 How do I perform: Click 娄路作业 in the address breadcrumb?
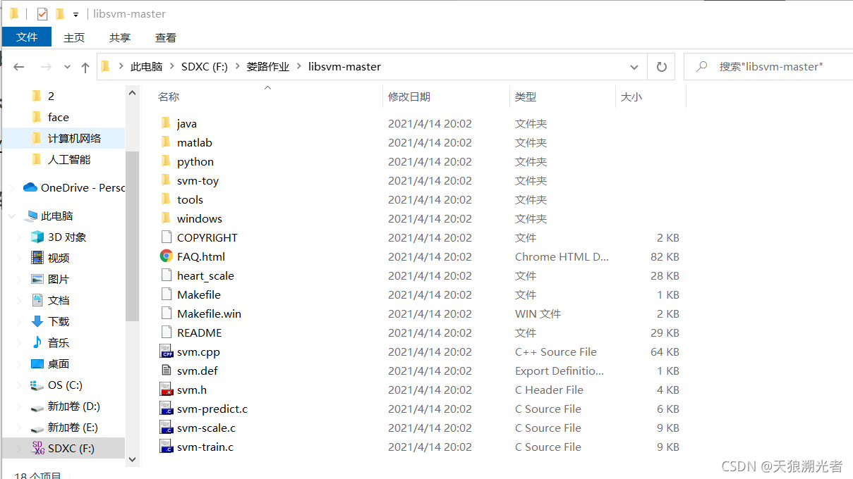(267, 66)
